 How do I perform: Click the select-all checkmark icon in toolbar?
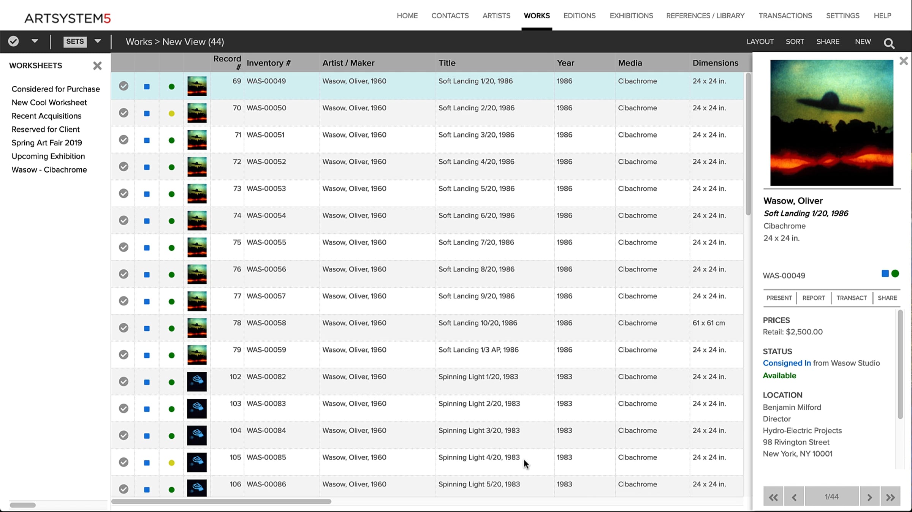[x=14, y=41]
